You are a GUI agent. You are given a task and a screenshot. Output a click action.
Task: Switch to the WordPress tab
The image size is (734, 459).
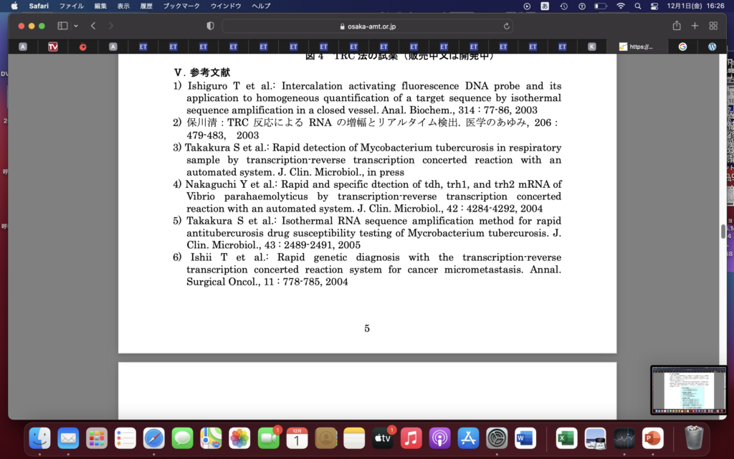click(712, 47)
